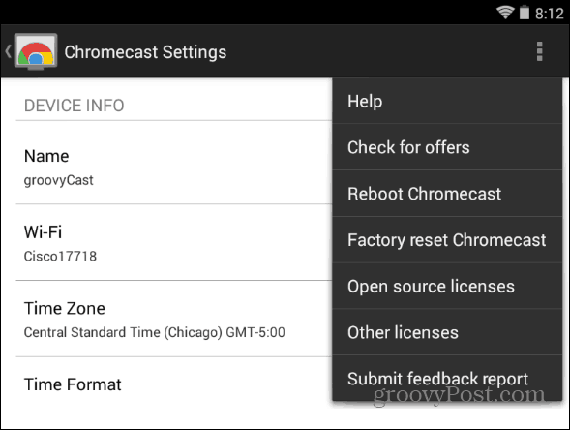Tap the back chevron beside the app icon
Viewport: 570px width, 430px height.
8,51
